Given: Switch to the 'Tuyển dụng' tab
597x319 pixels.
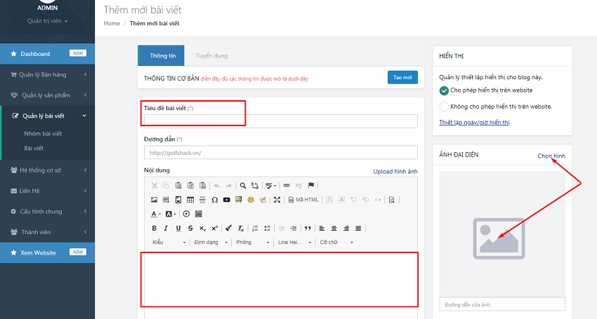Looking at the screenshot, I should [211, 55].
